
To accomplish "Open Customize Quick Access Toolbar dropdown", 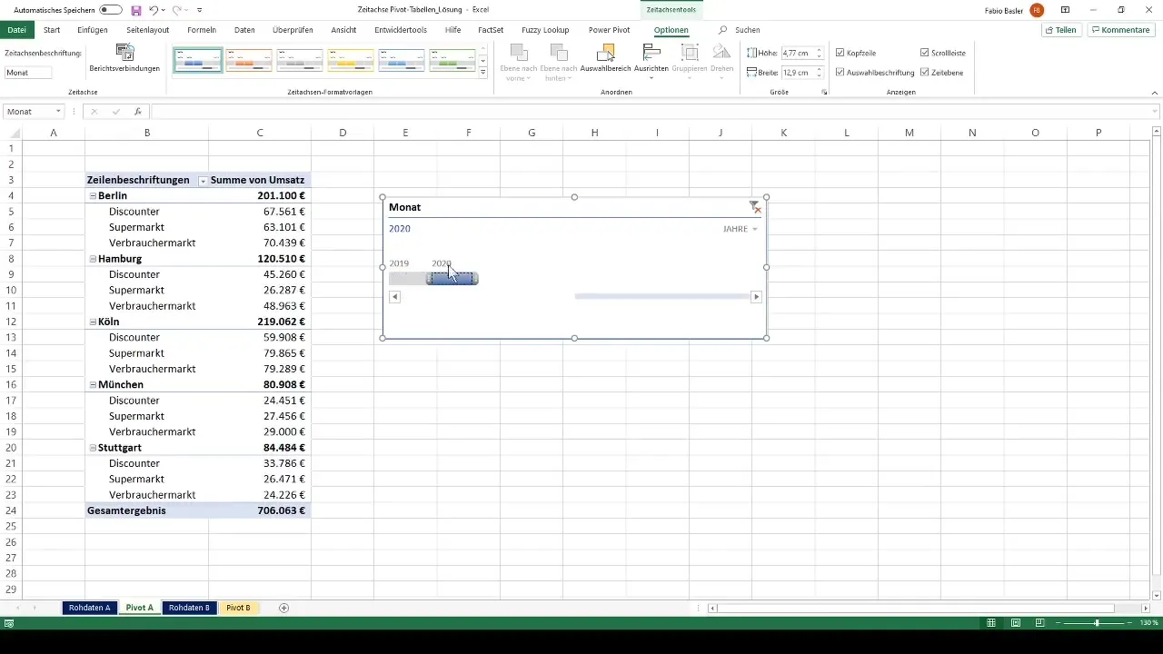I will pos(199,10).
